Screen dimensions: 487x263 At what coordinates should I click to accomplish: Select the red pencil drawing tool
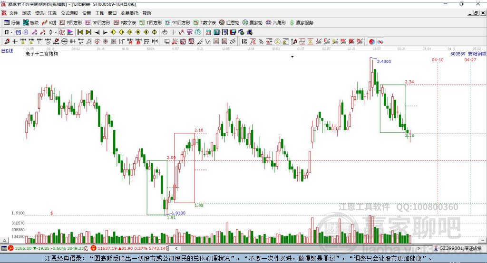pyautogui.click(x=7, y=42)
